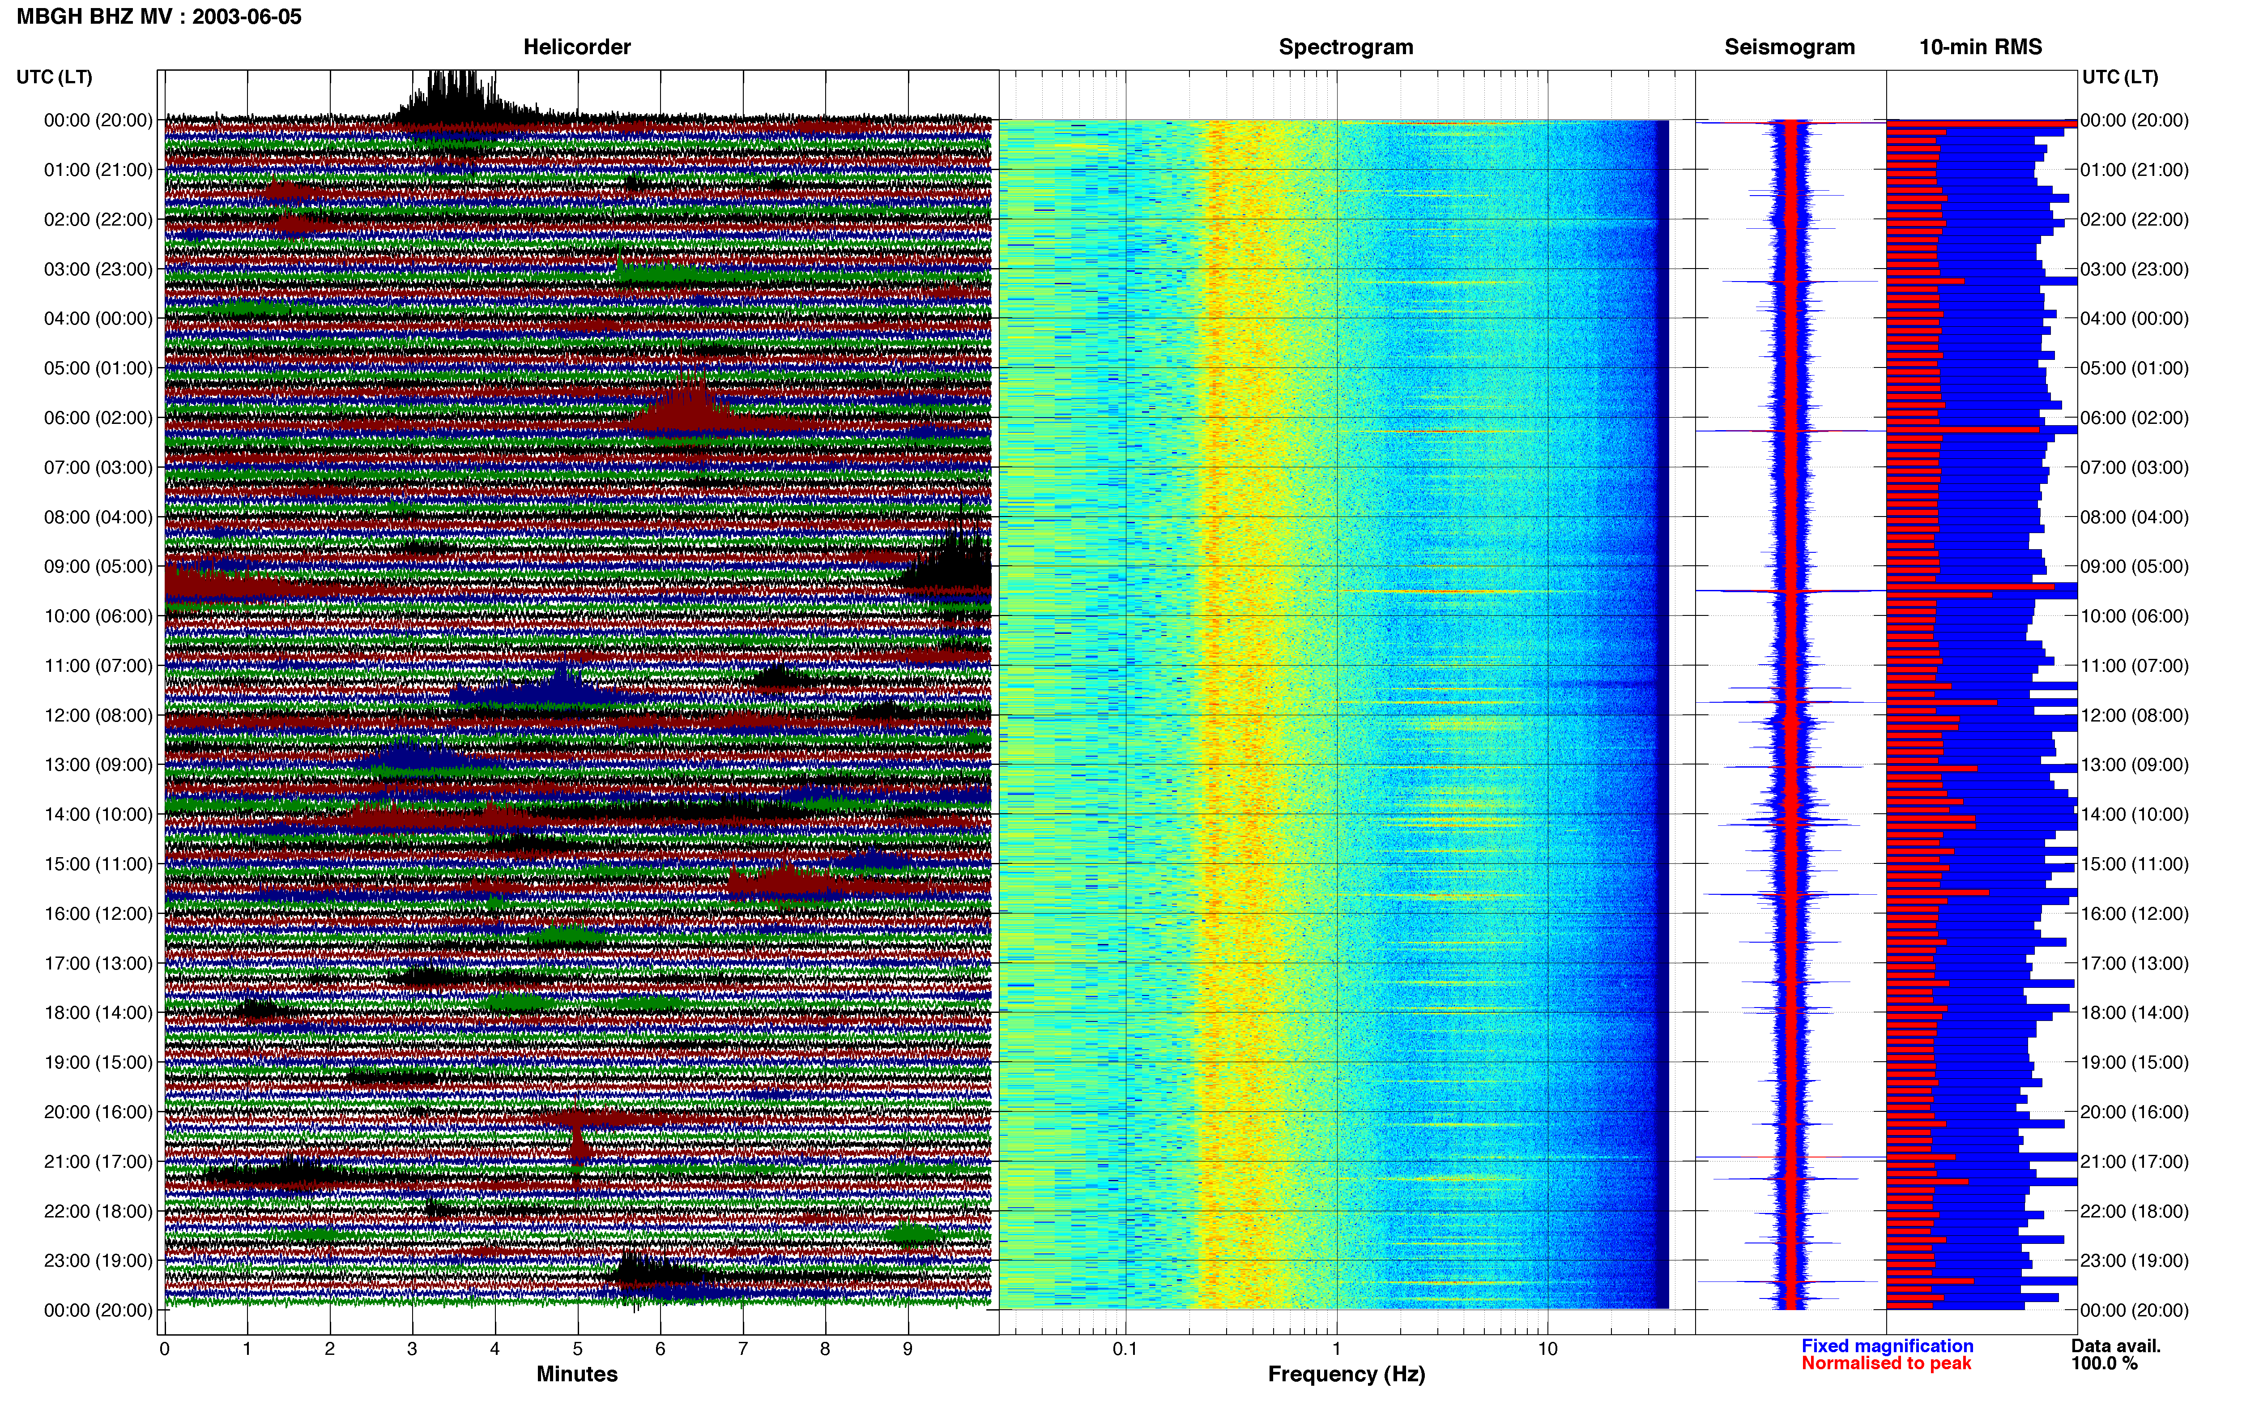Click the right '18:00 (14:00)' time label
Image resolution: width=2246 pixels, height=1405 pixels.
click(2134, 1012)
